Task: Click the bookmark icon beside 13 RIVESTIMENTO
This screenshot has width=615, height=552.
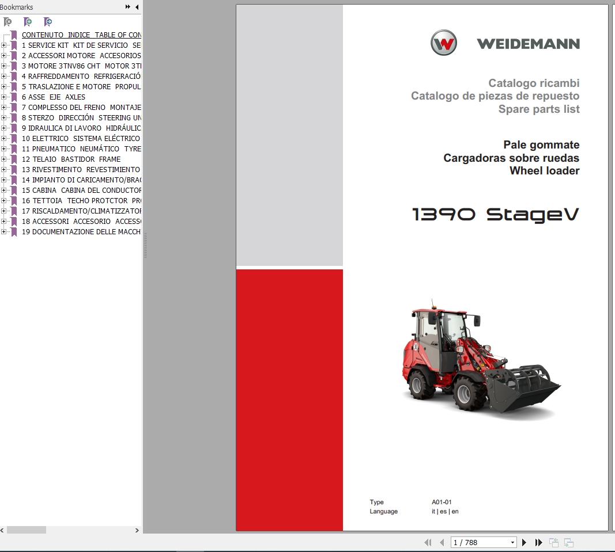Action: 14,170
